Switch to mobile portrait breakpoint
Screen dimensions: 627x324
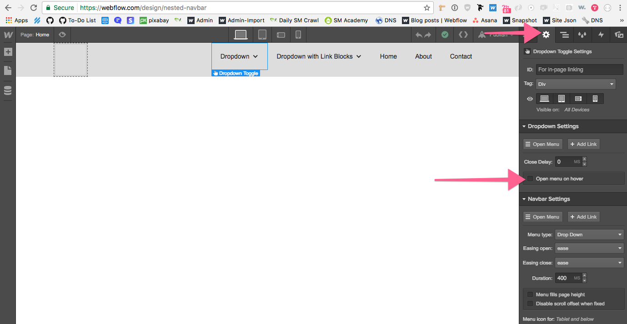pos(299,35)
